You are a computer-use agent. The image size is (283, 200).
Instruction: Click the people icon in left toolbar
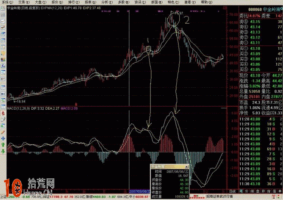pos(3,60)
